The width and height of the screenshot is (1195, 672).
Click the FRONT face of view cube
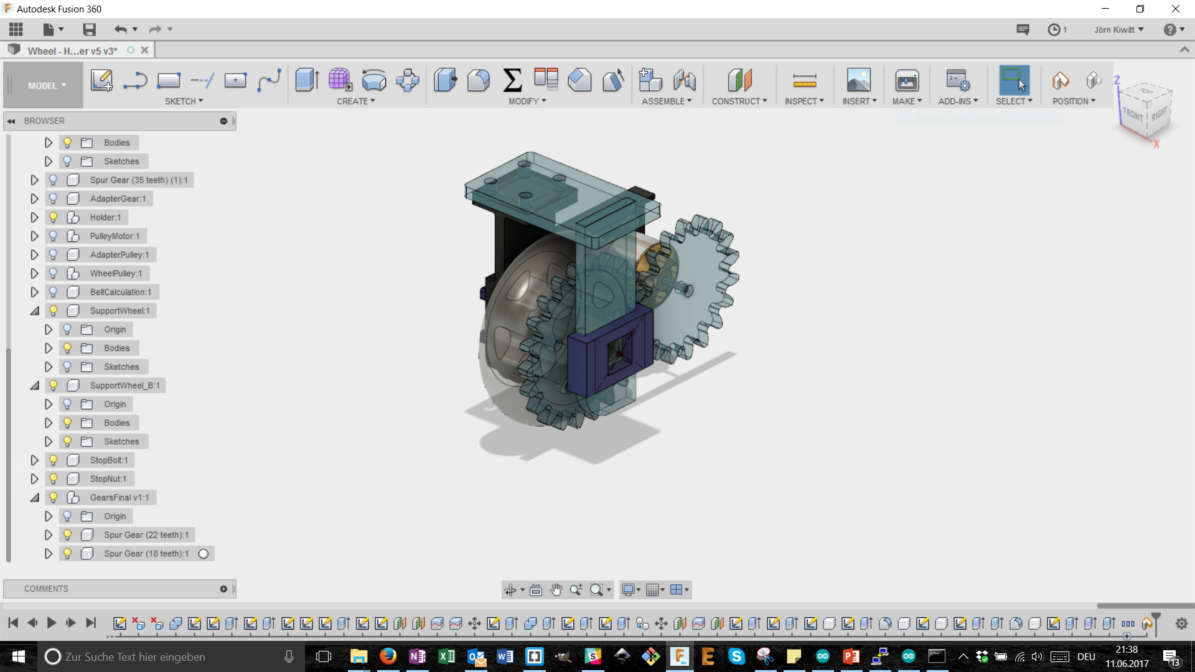pyautogui.click(x=1133, y=114)
